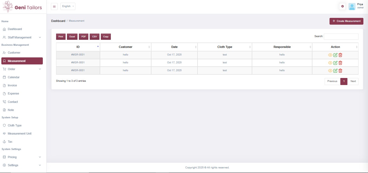Viewport: 368px width, 173px height.
Task: Click the red delete icon in first row
Action: click(340, 55)
